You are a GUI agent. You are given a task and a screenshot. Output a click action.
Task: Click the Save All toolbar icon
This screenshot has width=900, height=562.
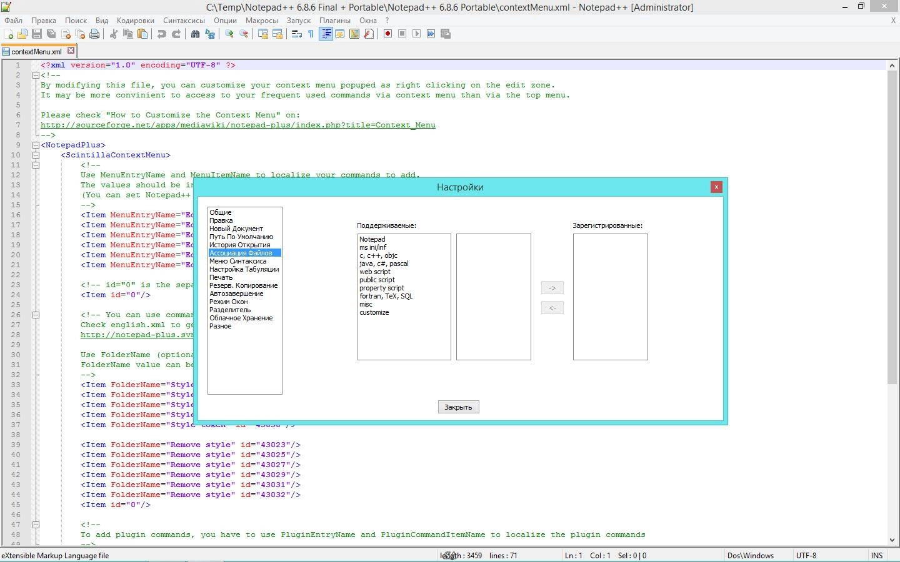coord(51,34)
